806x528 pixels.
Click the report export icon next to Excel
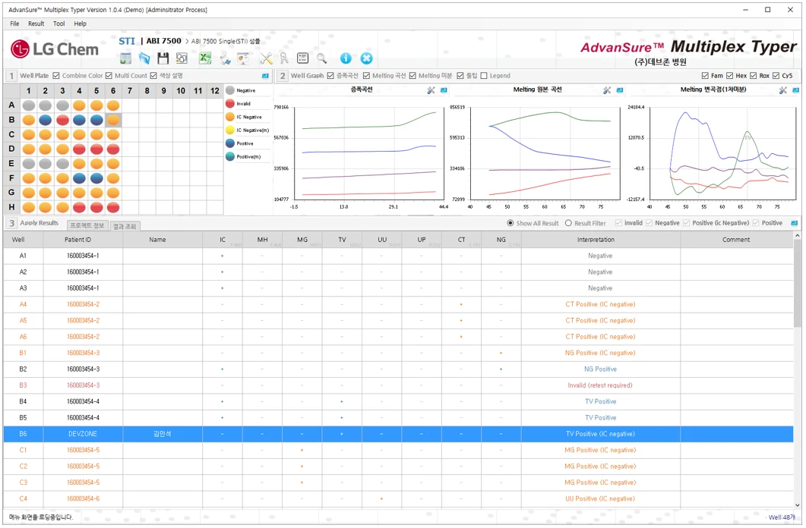coord(225,58)
